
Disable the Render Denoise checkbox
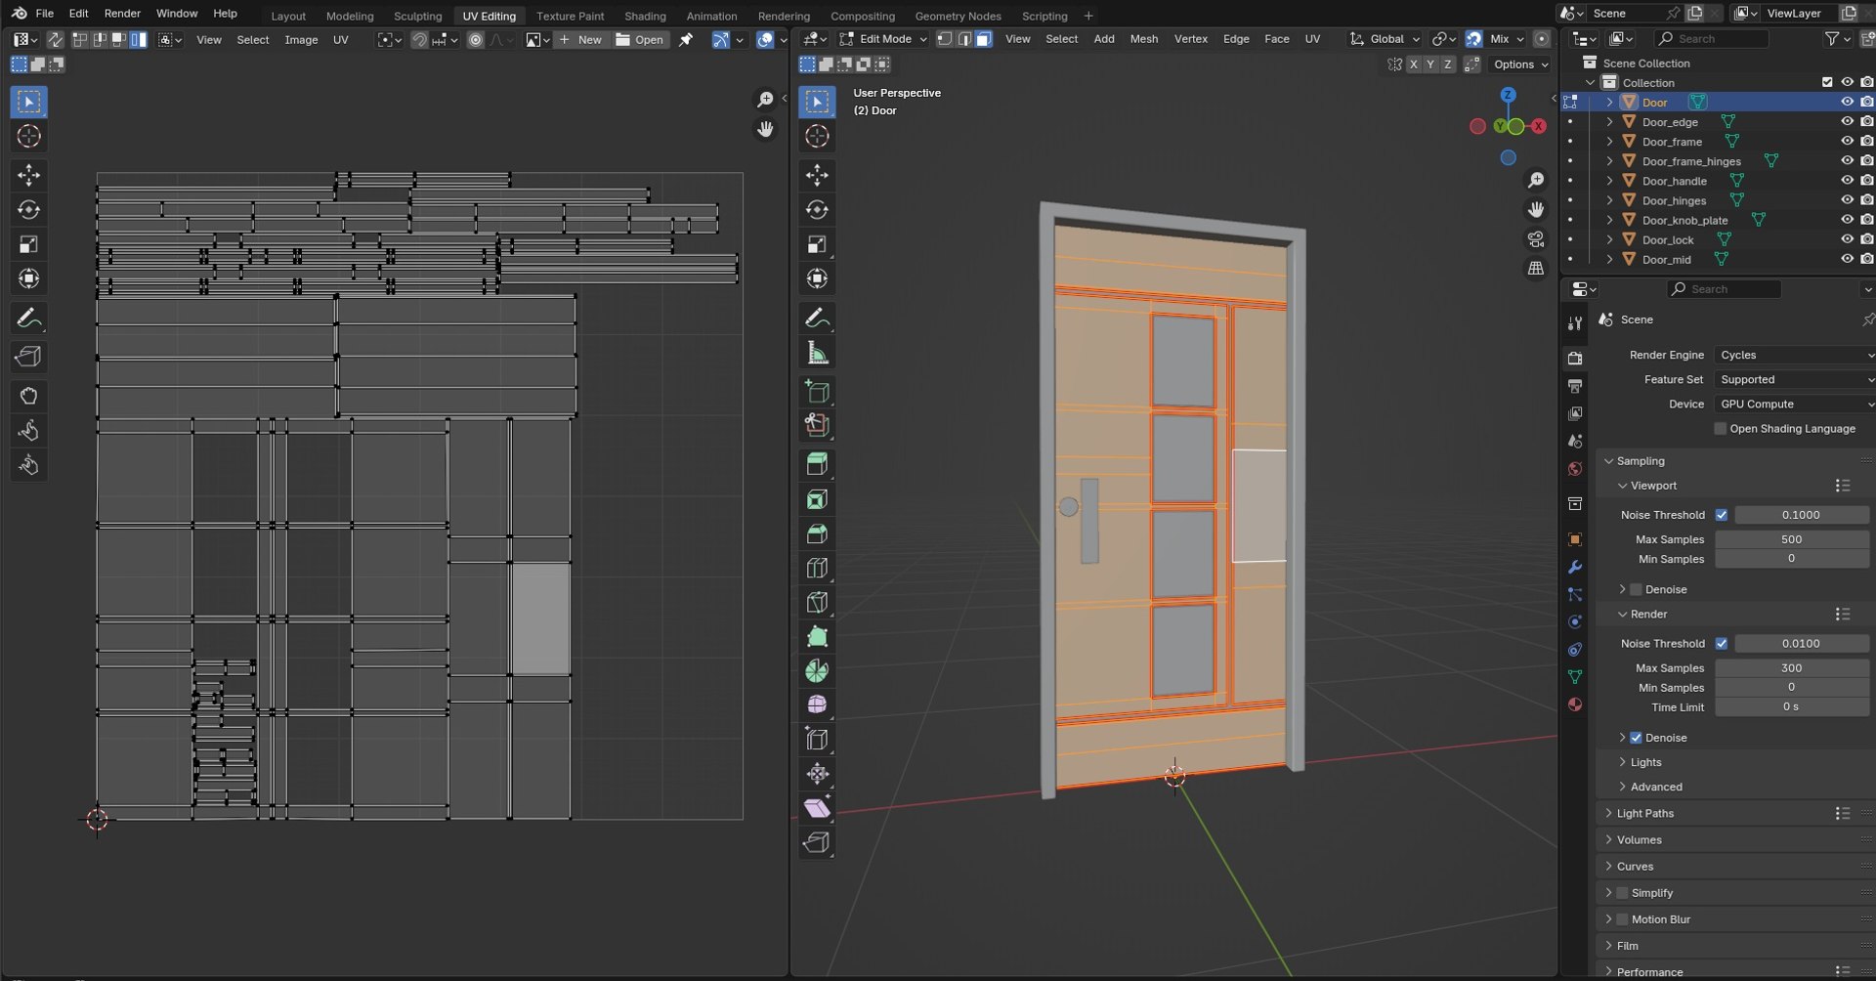tap(1636, 738)
